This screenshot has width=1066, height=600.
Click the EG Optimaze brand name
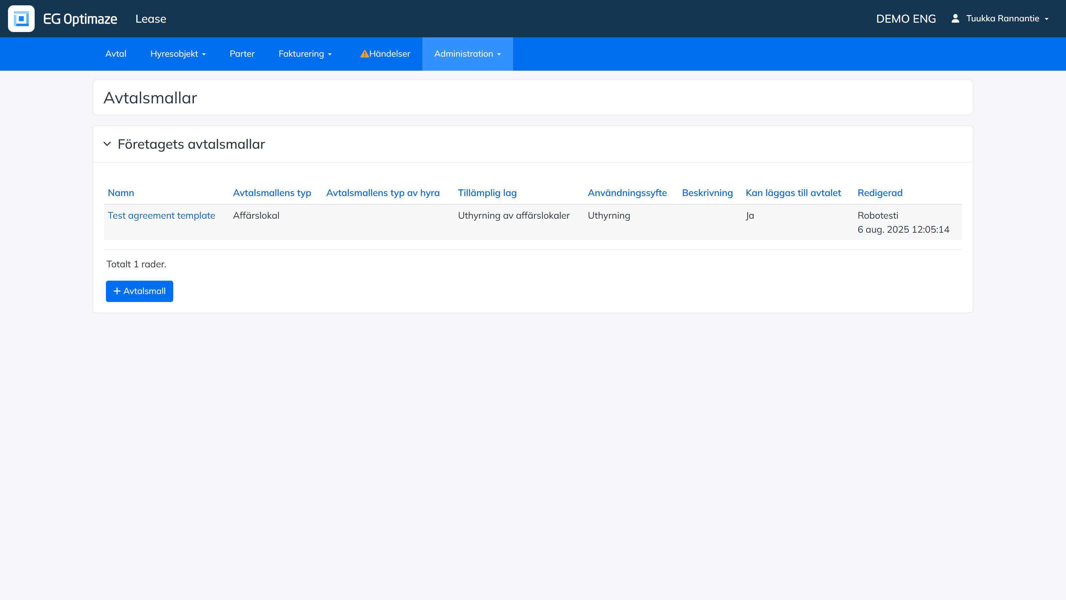click(x=80, y=19)
